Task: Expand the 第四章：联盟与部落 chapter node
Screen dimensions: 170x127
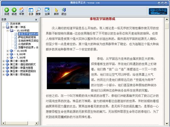Action: (3, 68)
